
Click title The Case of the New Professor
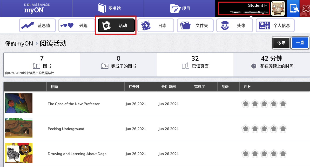point(73,104)
